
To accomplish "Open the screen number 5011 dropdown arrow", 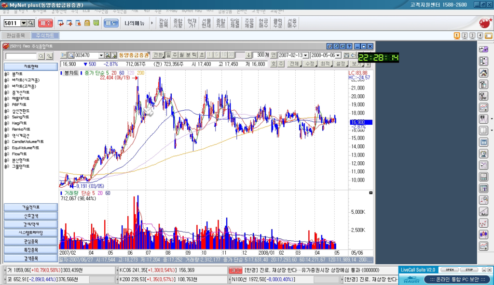I will pyautogui.click(x=24, y=23).
